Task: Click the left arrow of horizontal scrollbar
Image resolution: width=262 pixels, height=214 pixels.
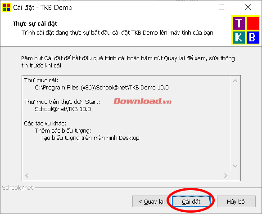Action: tap(27, 175)
